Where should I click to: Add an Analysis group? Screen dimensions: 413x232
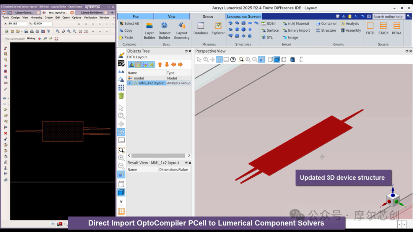(350, 23)
